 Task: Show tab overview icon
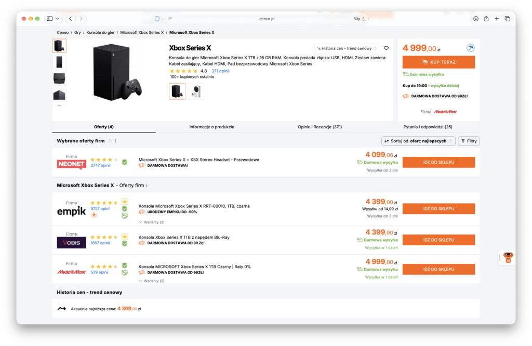(x=507, y=19)
